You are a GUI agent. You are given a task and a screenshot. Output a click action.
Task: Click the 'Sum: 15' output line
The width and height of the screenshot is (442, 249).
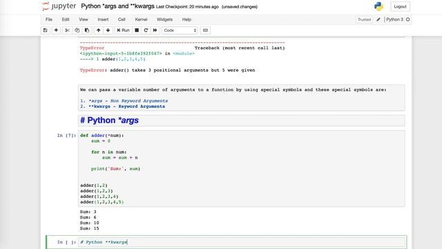(89, 228)
